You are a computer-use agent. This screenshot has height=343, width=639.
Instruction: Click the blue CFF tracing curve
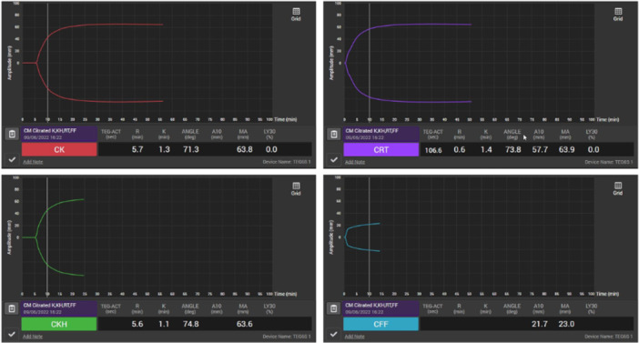click(x=362, y=226)
